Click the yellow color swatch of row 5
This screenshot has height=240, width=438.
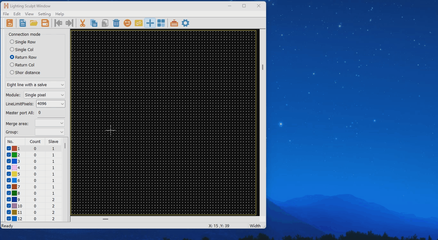[14, 174]
